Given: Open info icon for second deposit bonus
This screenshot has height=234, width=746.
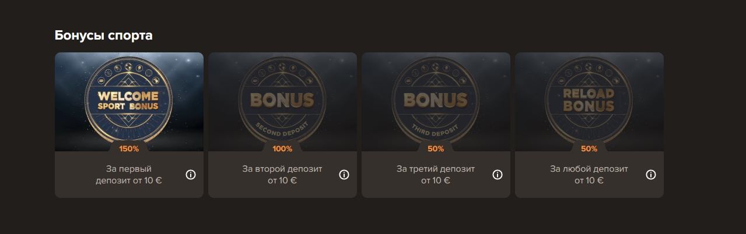Looking at the screenshot, I should point(344,175).
